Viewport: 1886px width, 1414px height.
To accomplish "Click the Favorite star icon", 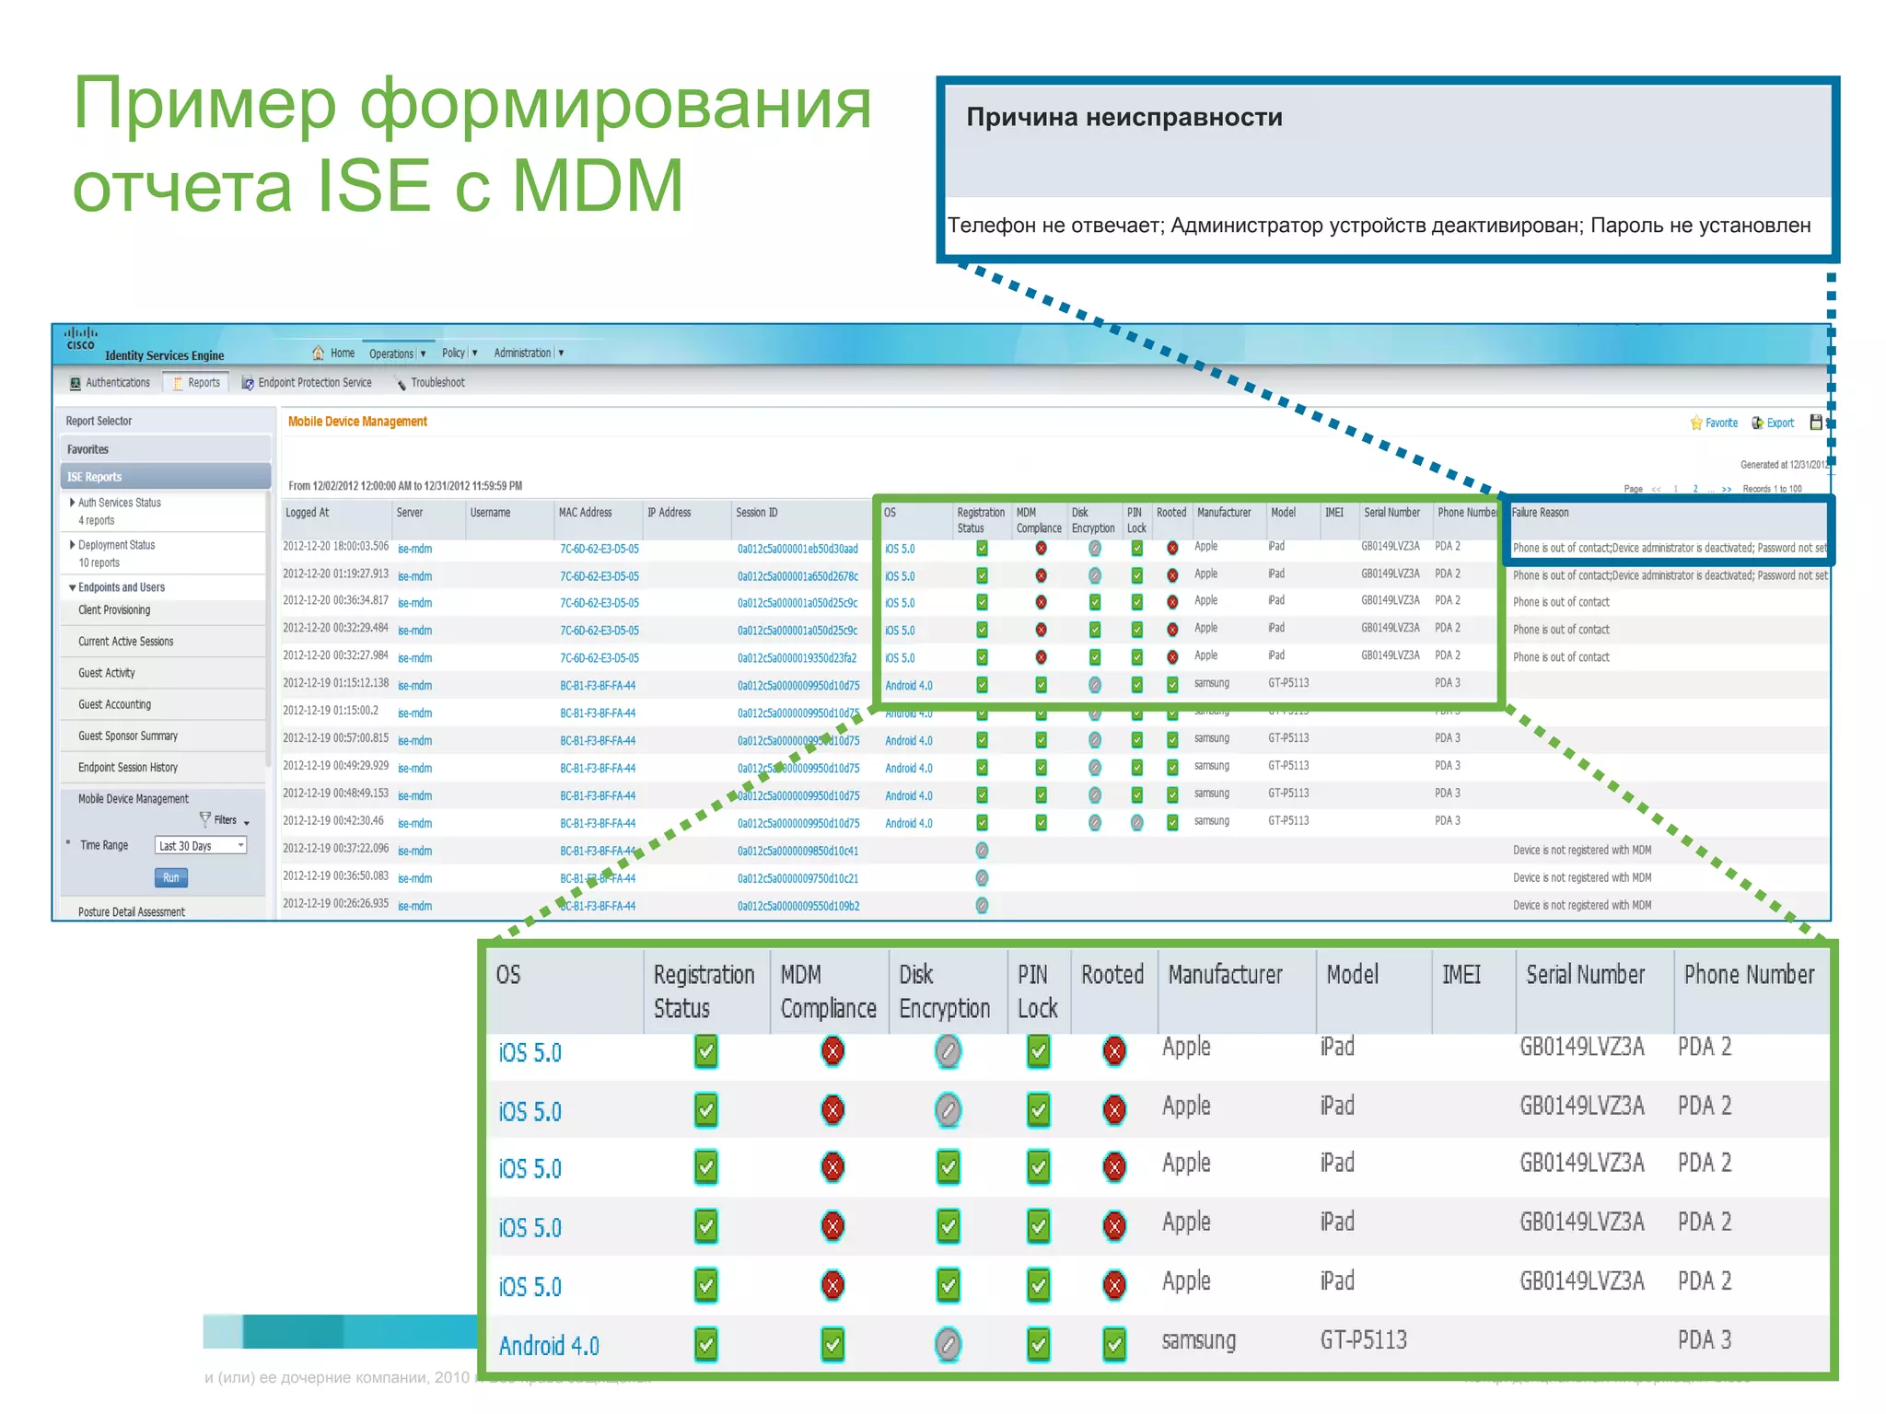I will pyautogui.click(x=1696, y=423).
